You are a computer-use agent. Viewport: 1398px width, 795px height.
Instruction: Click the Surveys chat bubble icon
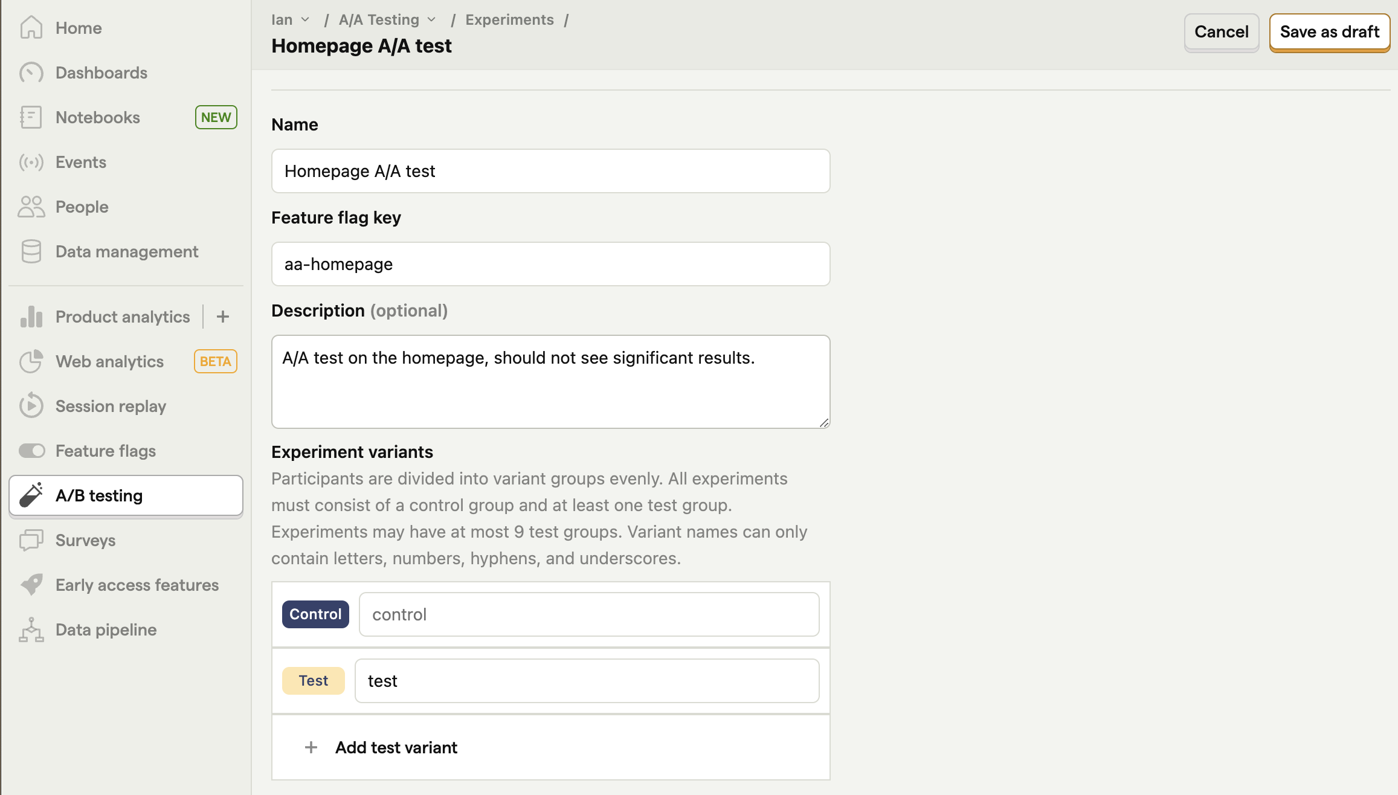[x=31, y=540]
